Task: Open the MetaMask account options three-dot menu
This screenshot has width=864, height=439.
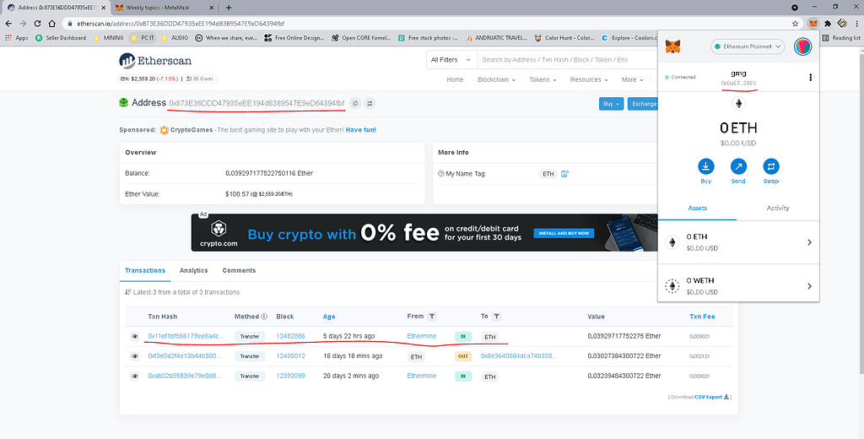Action: 810,77
